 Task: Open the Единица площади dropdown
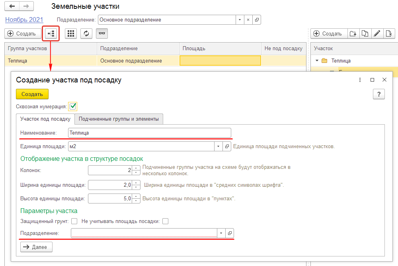[x=218, y=146]
